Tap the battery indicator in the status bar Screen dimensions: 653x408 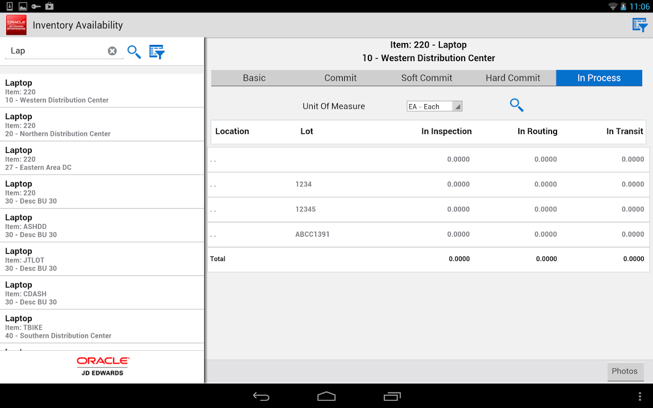(623, 6)
